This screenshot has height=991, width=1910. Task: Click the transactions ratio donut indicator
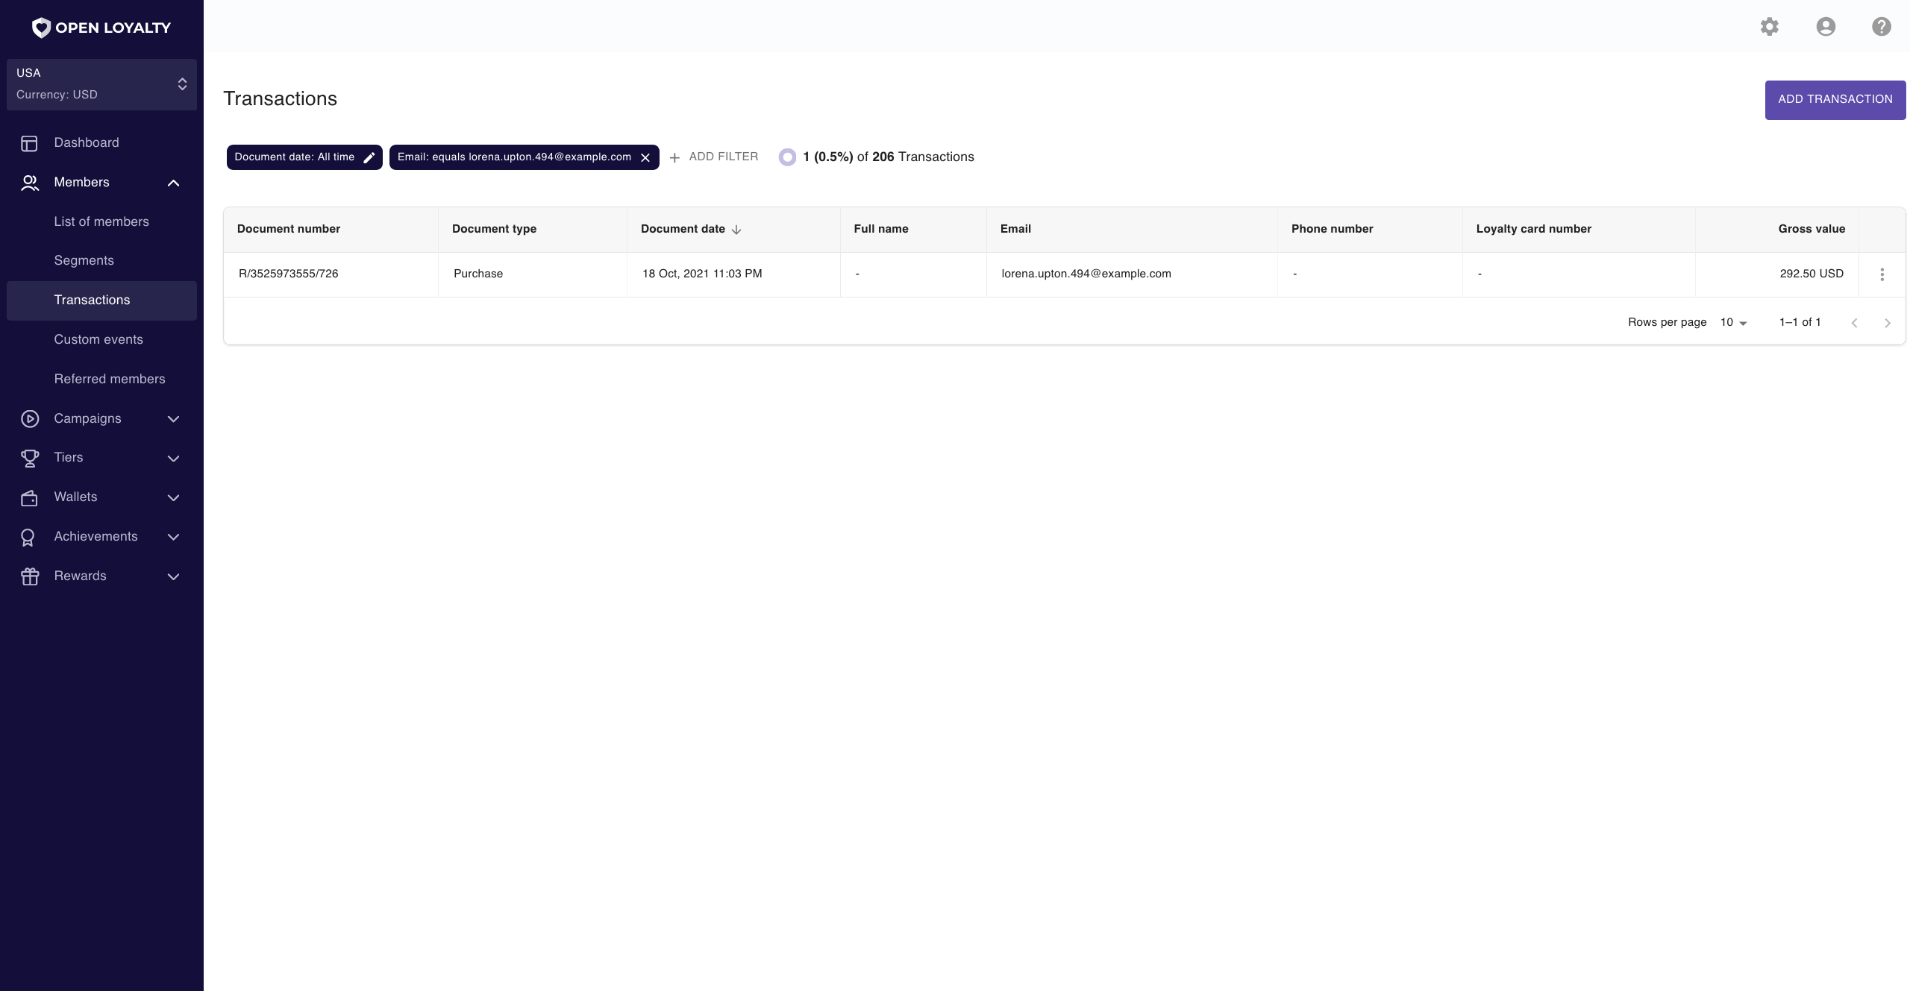pyautogui.click(x=786, y=157)
